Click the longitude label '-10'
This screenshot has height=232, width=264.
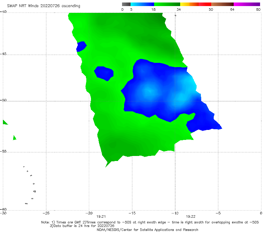(x=175, y=213)
